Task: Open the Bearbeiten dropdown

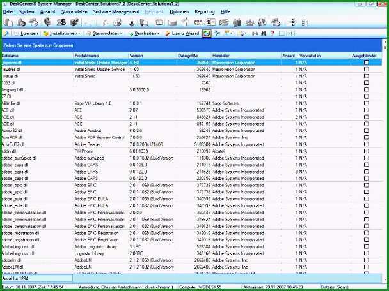Action: coord(144,33)
